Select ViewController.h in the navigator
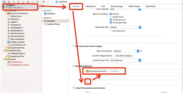 pyautogui.click(x=17, y=33)
